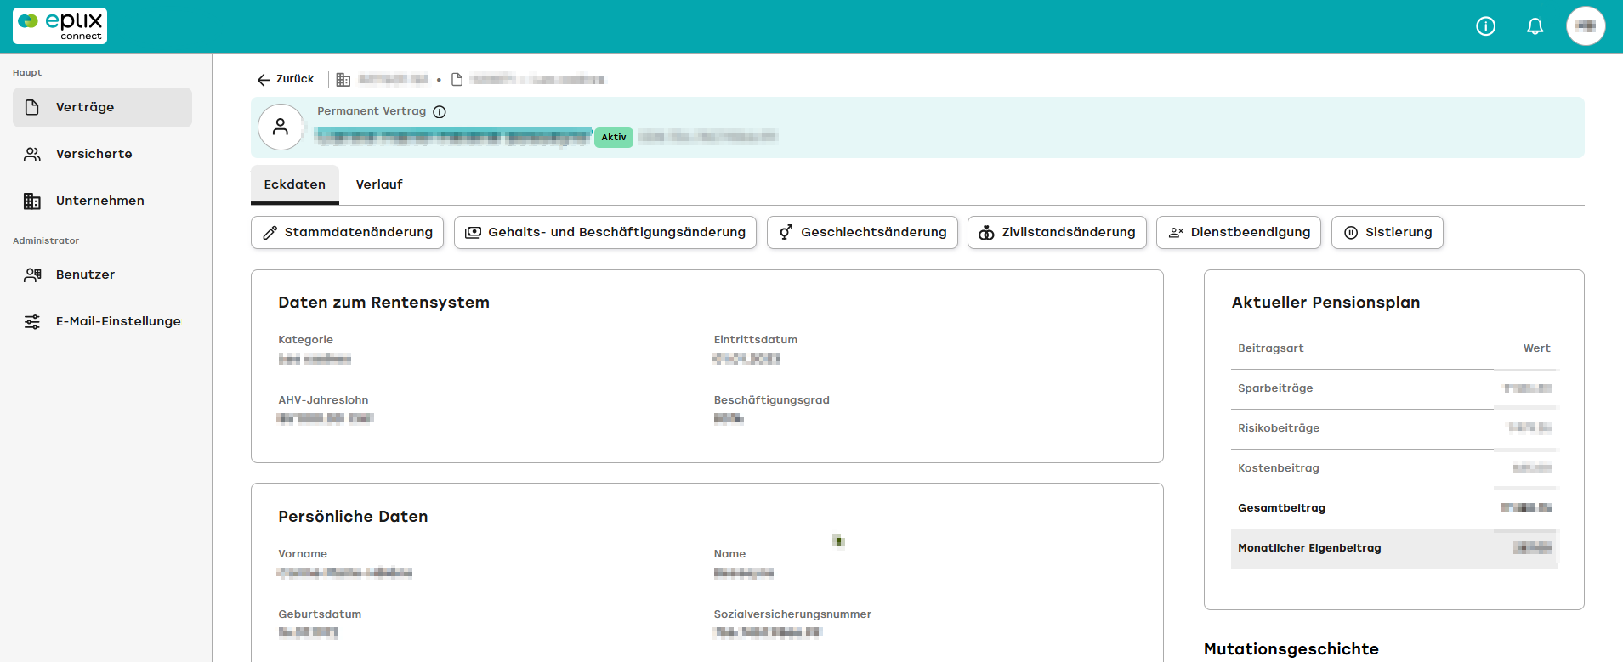
Task: Start a Geschlechtsänderung
Action: coord(862,233)
